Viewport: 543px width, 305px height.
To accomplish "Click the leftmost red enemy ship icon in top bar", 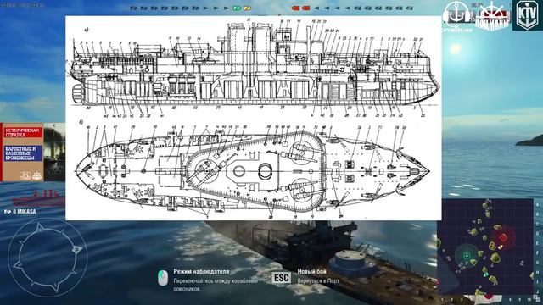I will point(295,8).
